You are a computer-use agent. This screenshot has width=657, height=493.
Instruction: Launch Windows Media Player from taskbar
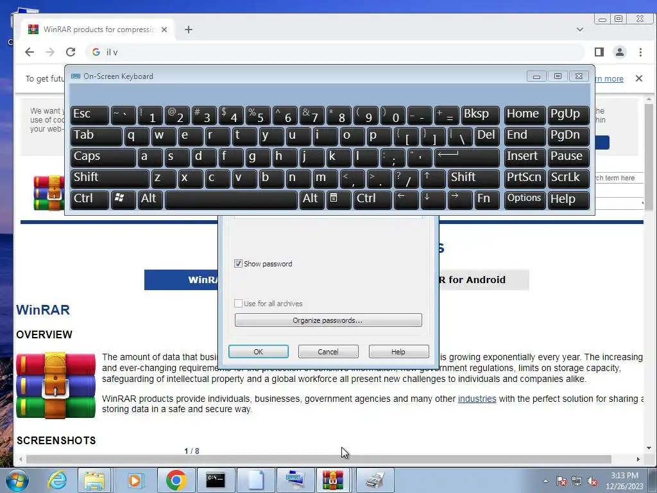(135, 480)
